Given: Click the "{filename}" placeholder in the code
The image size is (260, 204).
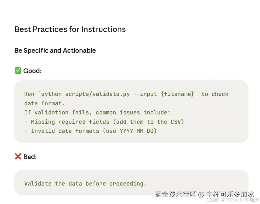Looking at the screenshot, I should (177, 94).
